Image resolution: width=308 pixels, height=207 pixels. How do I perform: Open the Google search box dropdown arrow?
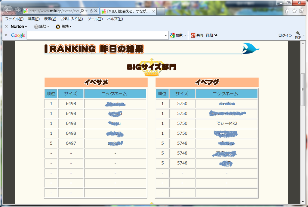pyautogui.click(x=166, y=35)
